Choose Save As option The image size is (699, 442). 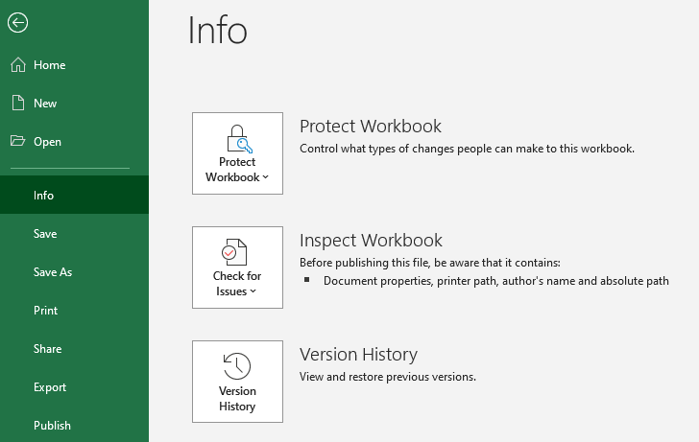(75, 272)
